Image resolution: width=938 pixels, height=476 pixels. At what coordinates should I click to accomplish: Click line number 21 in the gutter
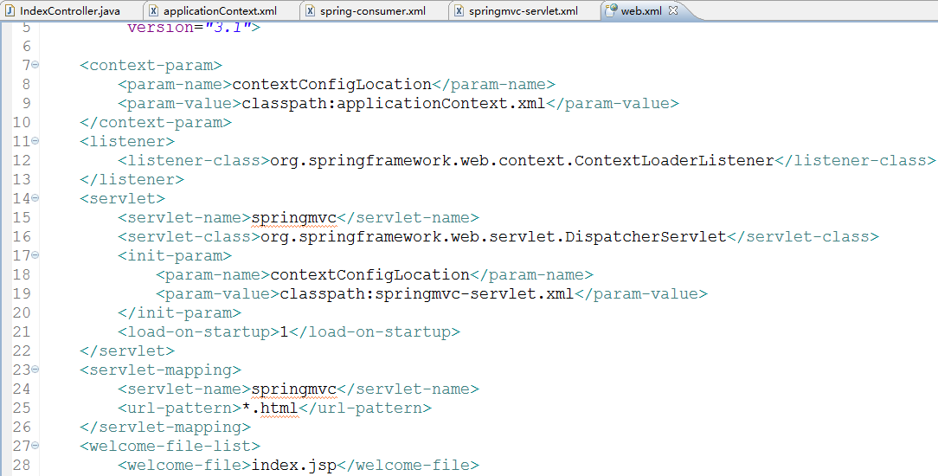click(x=22, y=331)
